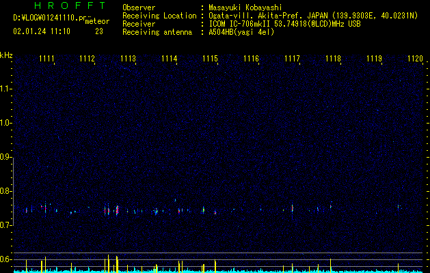Click the 1115 time axis label
The image size is (430, 273).
[x=210, y=59]
